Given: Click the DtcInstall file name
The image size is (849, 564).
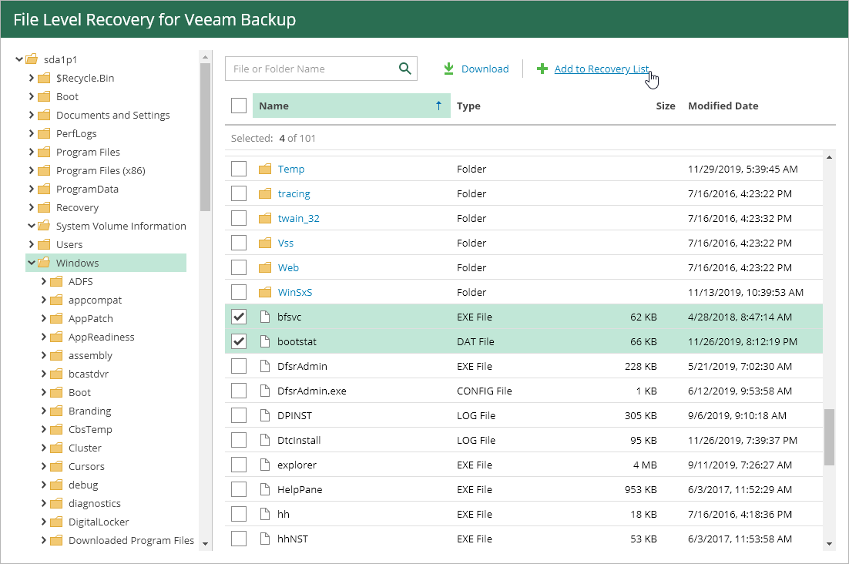Looking at the screenshot, I should click(x=299, y=440).
